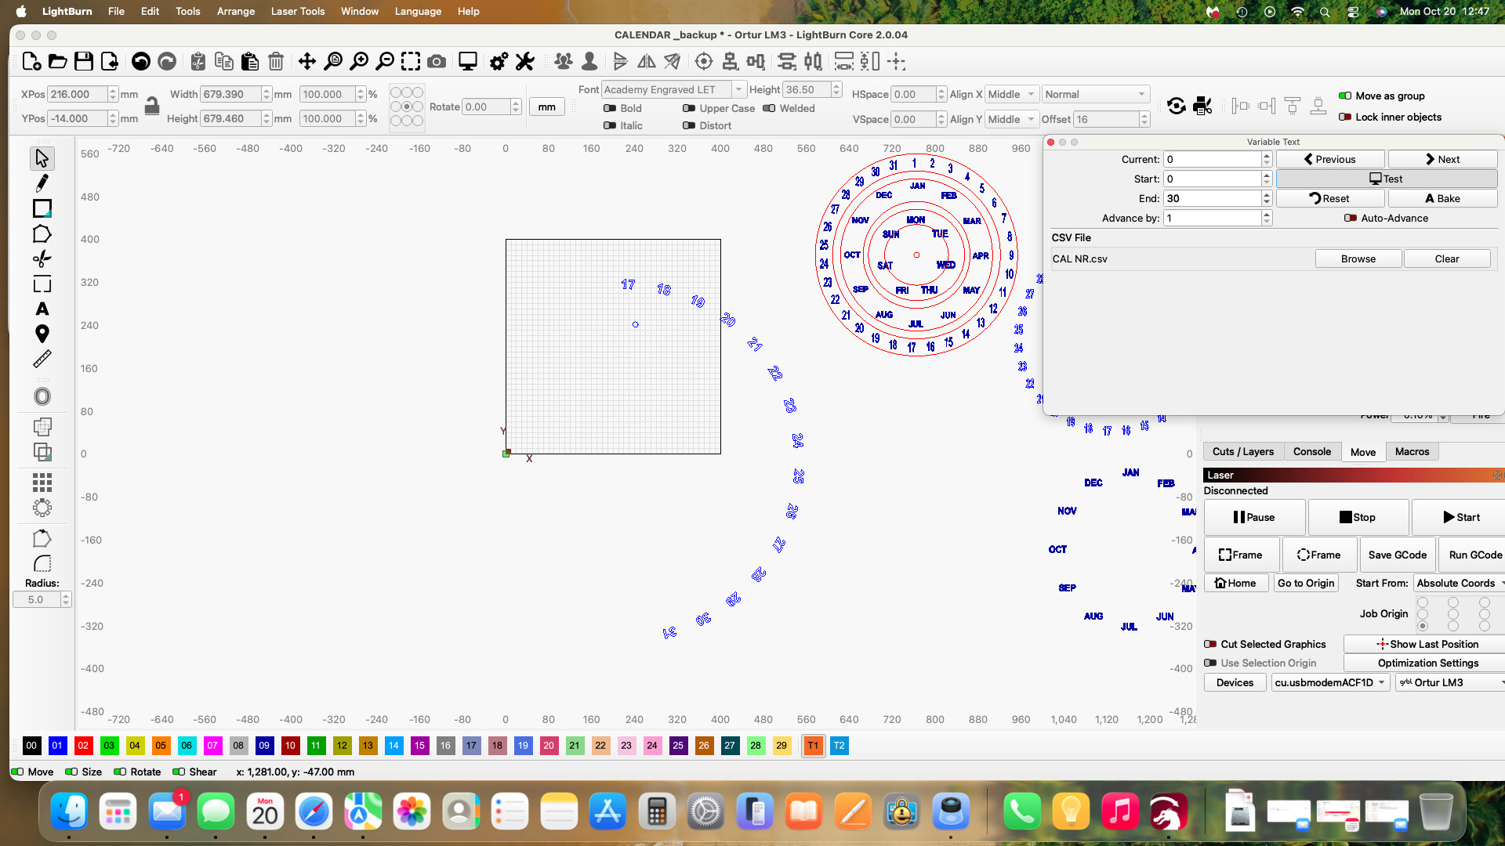Open the Start From dropdown

pos(1458,584)
